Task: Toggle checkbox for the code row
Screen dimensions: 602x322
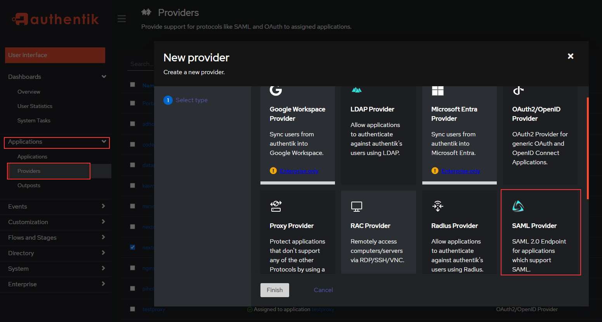Action: [133, 144]
